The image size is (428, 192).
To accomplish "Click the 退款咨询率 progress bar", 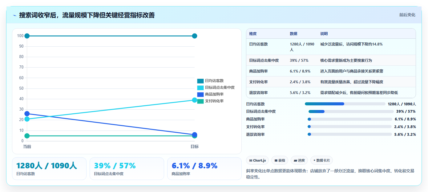I will coord(350,134).
